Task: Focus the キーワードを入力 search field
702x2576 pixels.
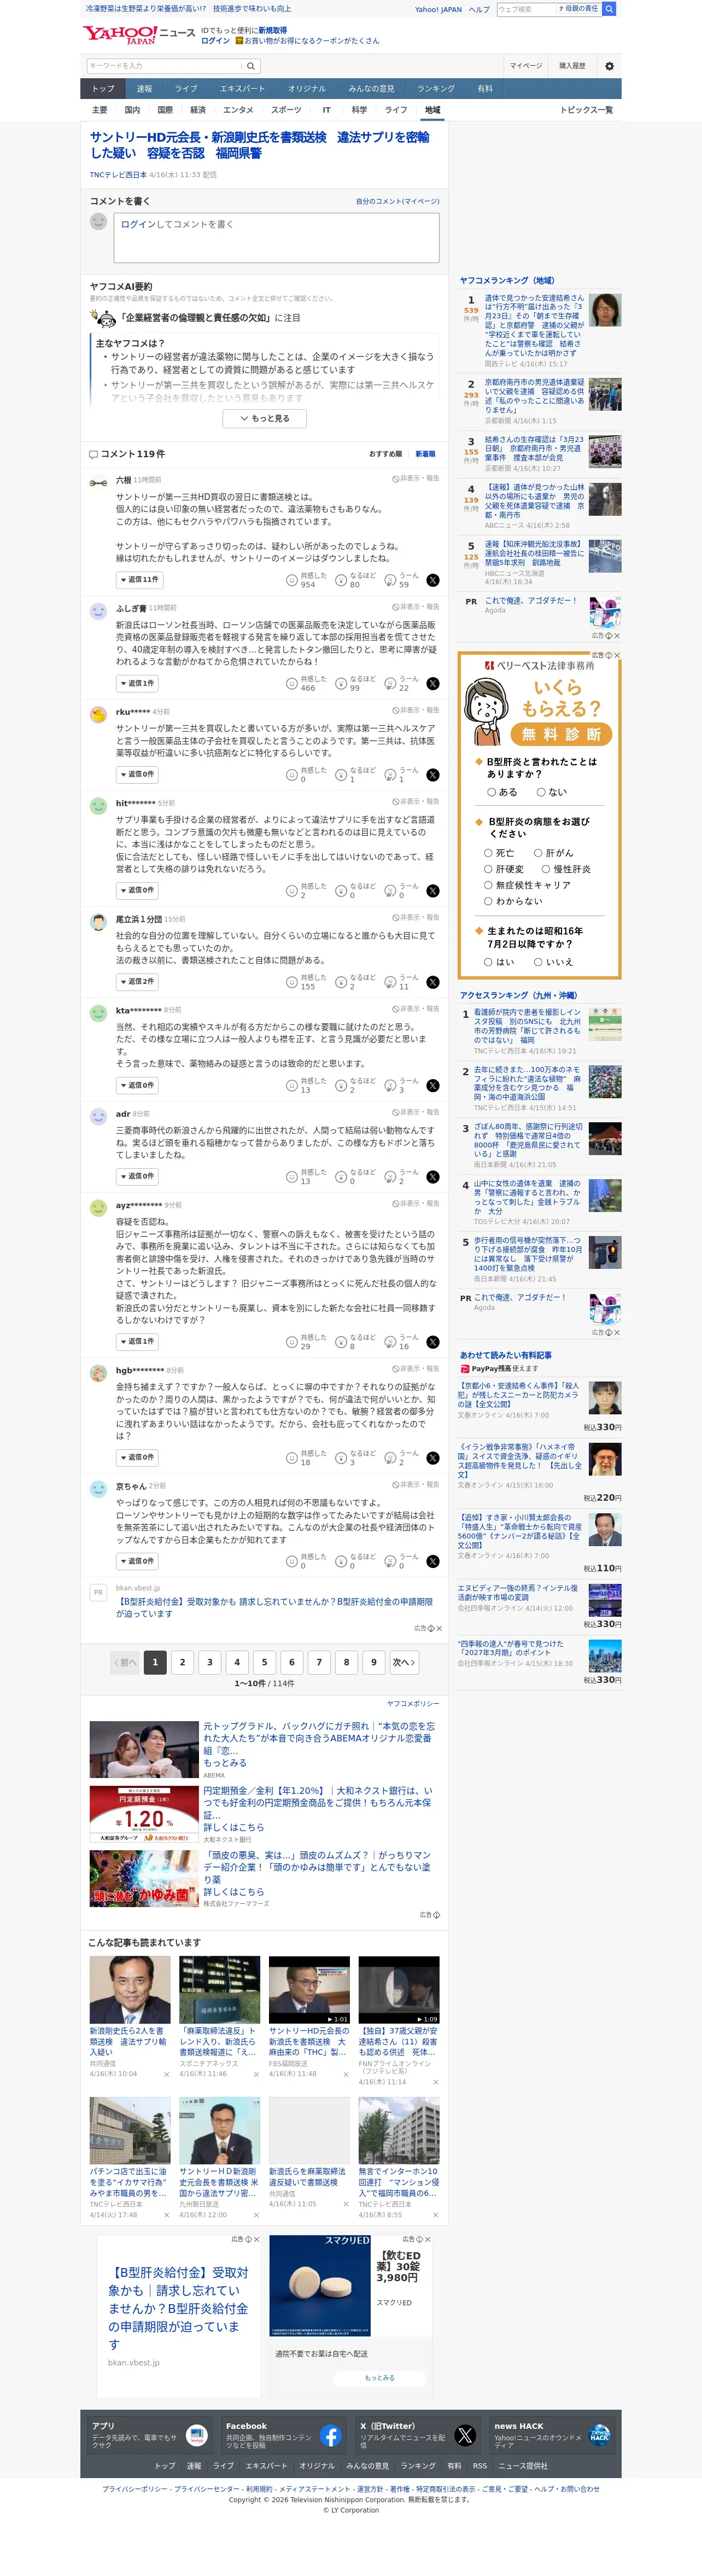Action: (x=165, y=66)
